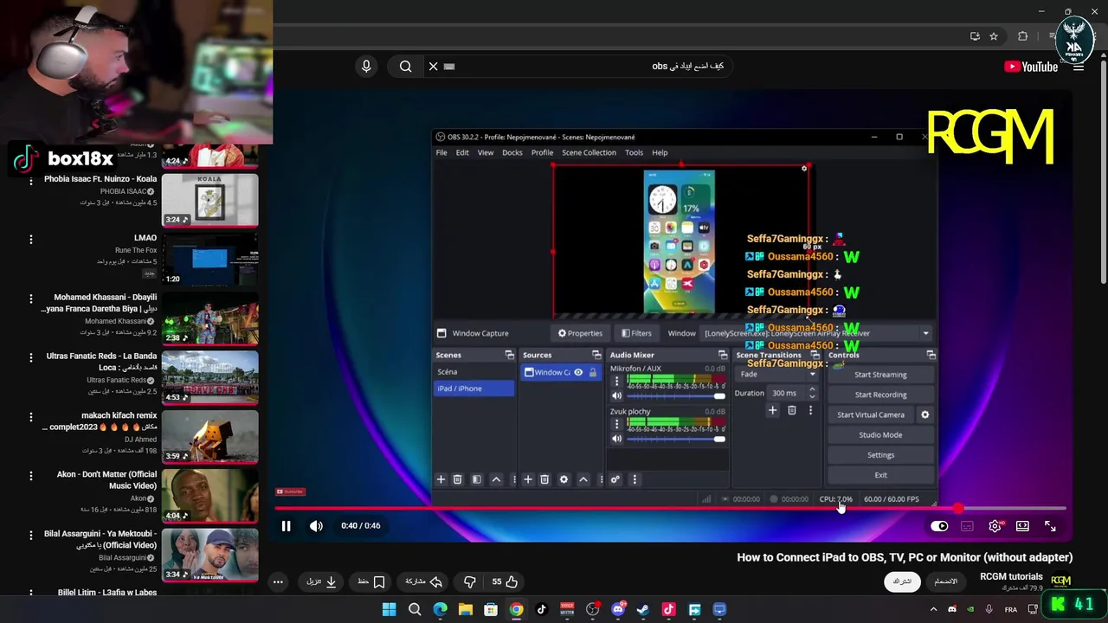Remove scene with the Scenes trash icon
This screenshot has height=623, width=1108.
pos(457,479)
